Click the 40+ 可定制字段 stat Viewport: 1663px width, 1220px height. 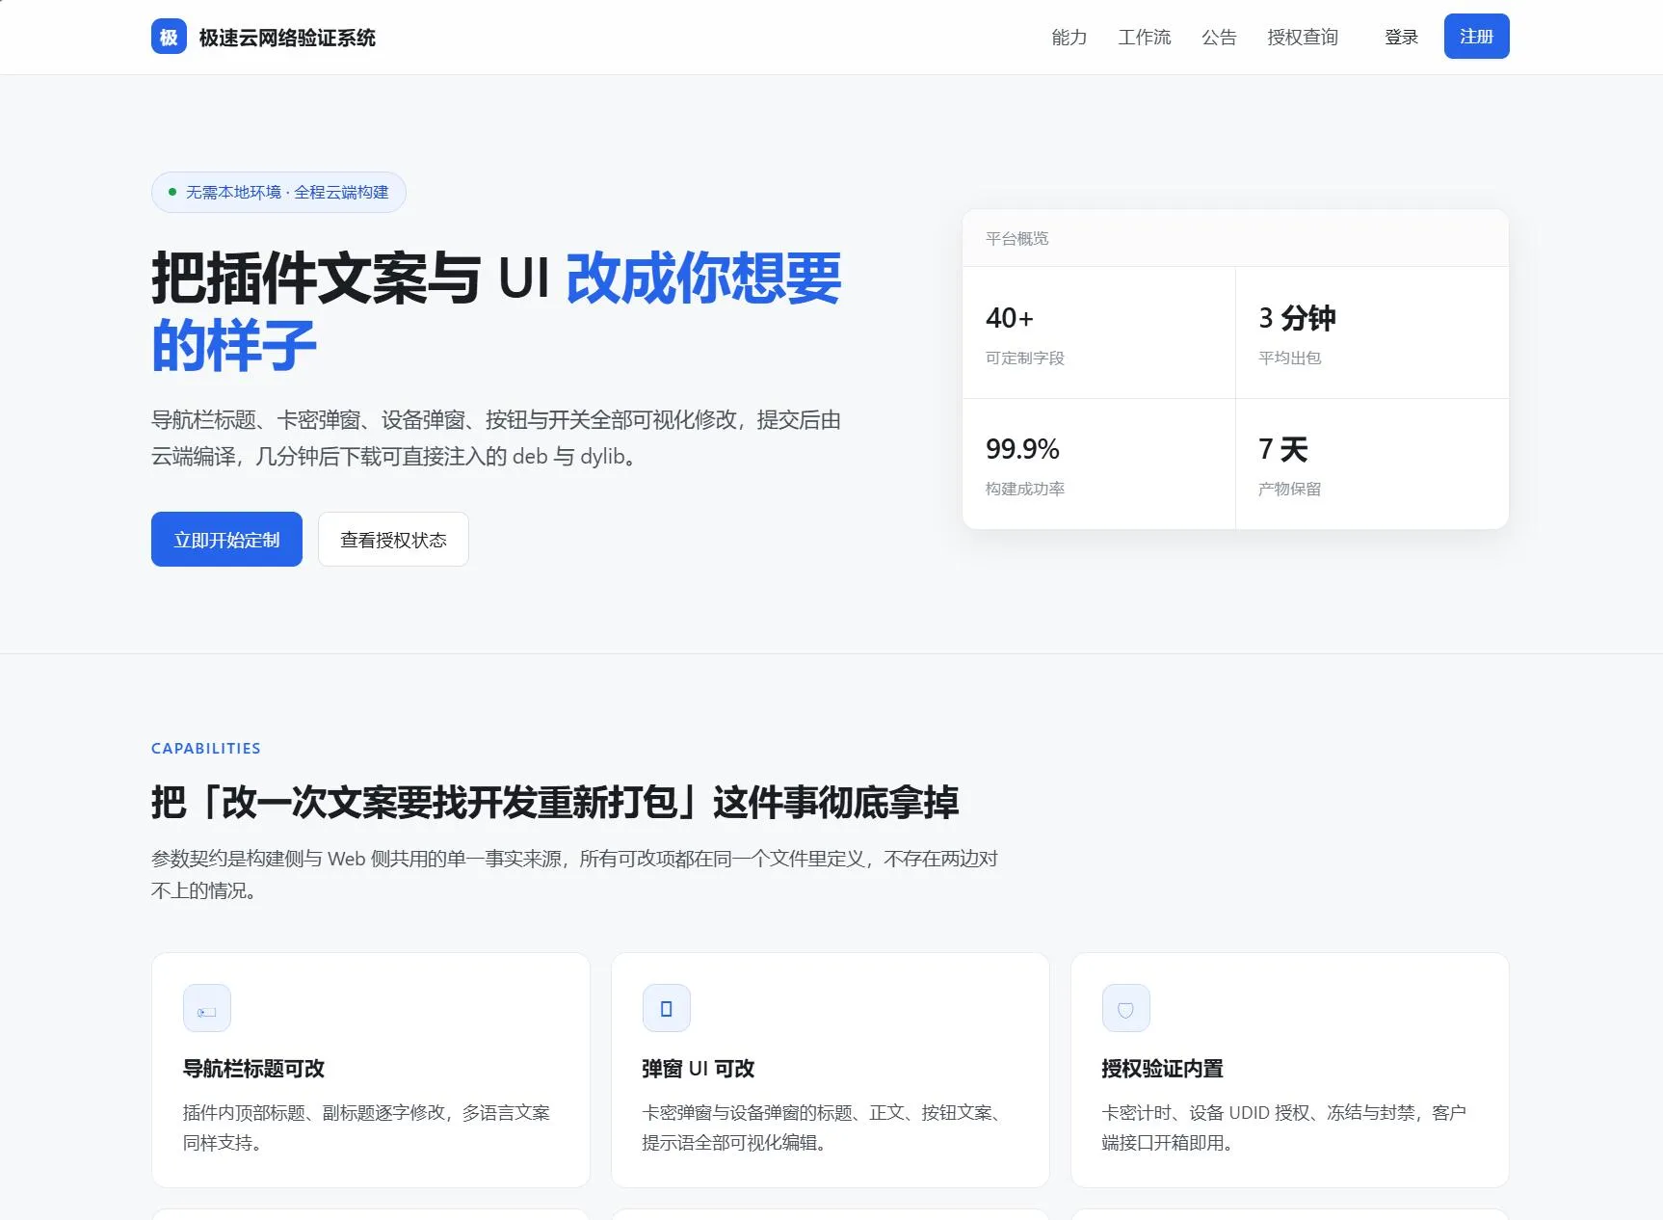1098,332
